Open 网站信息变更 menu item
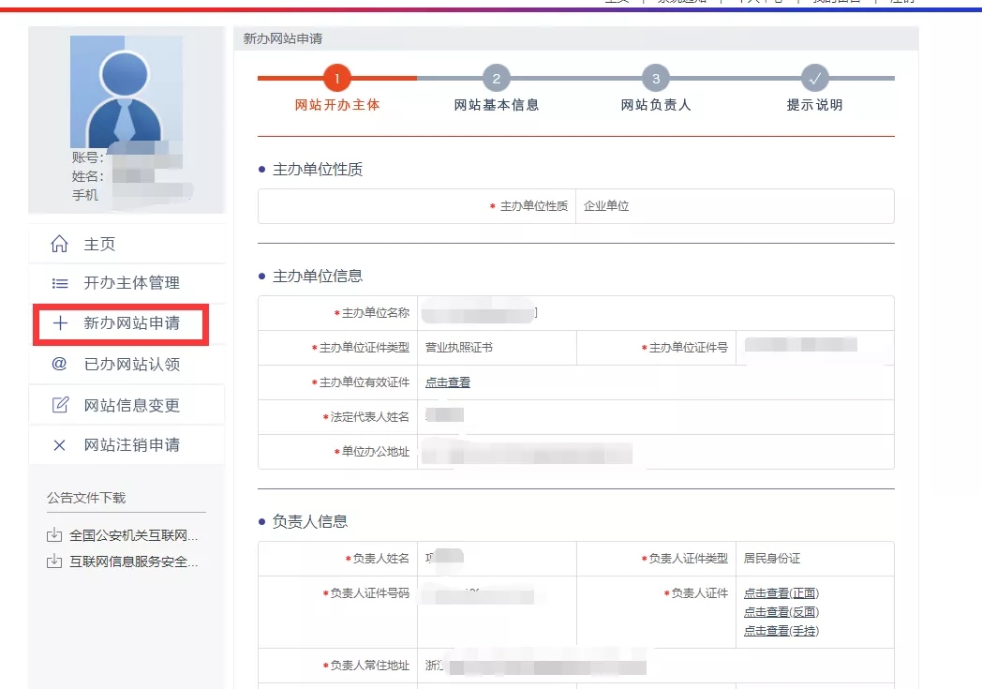Screen dimensions: 982x689 [131, 405]
